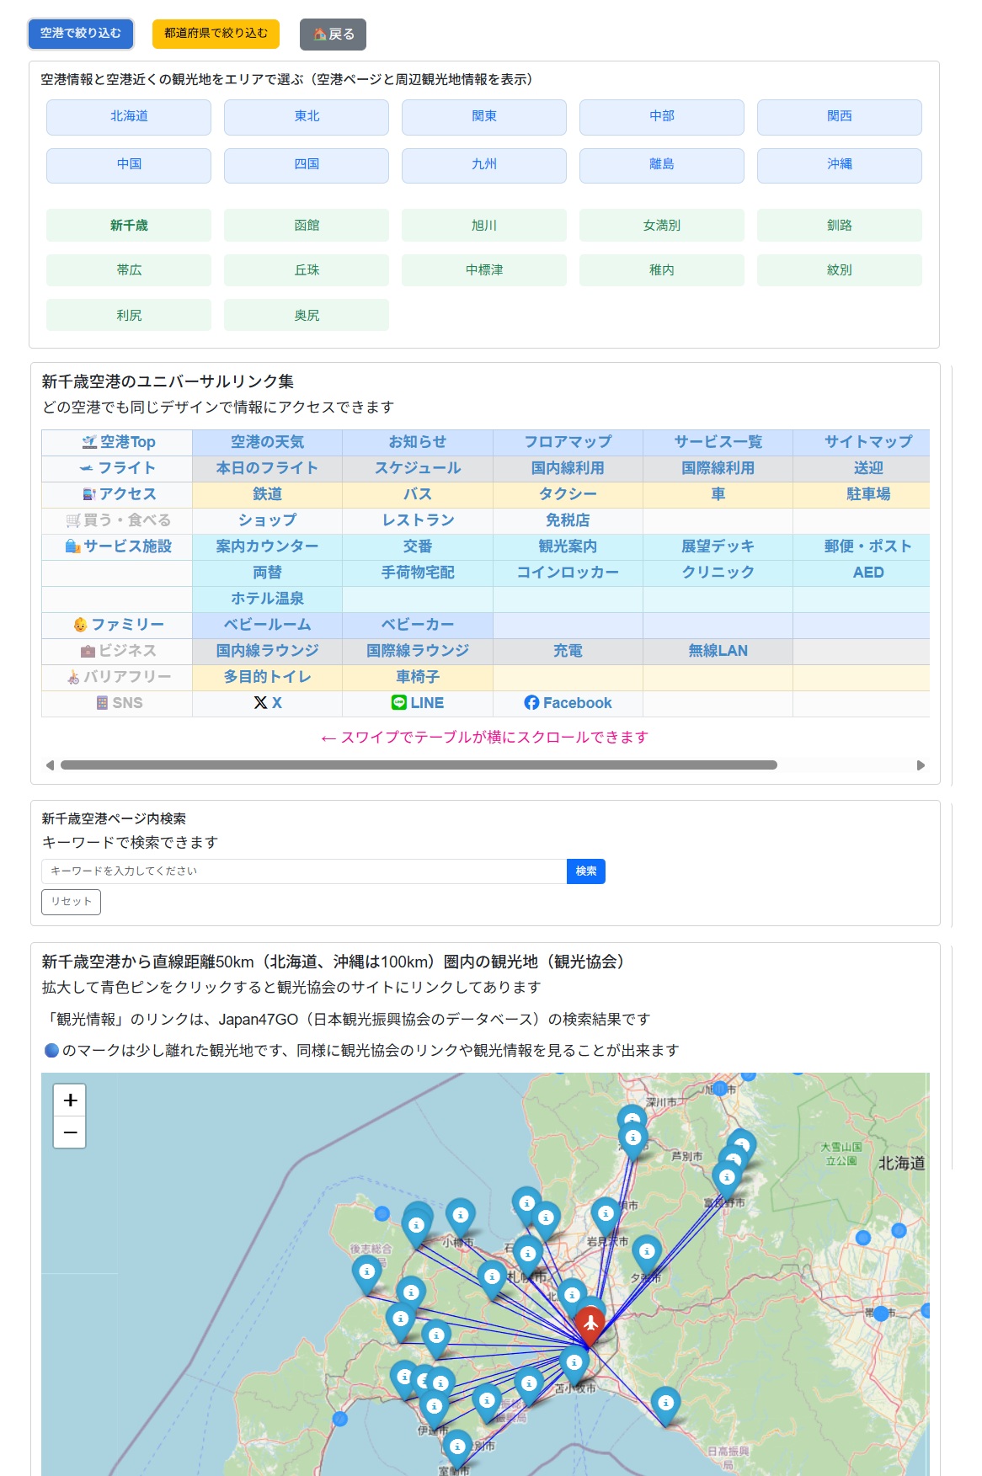Select the 九州 area tab

click(484, 165)
